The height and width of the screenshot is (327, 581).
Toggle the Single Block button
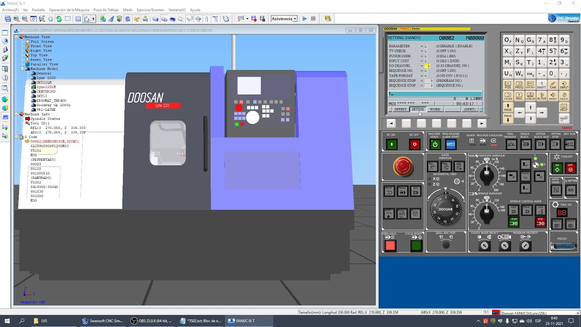pyautogui.click(x=526, y=144)
